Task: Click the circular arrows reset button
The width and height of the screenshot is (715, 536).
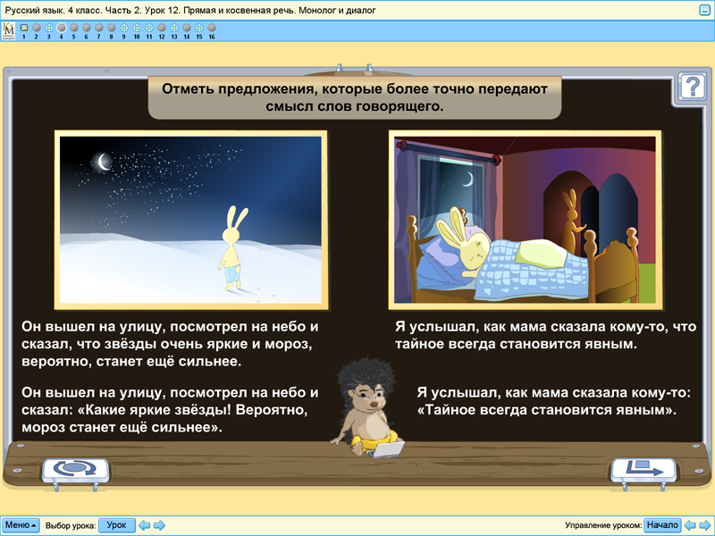Action: tap(75, 469)
